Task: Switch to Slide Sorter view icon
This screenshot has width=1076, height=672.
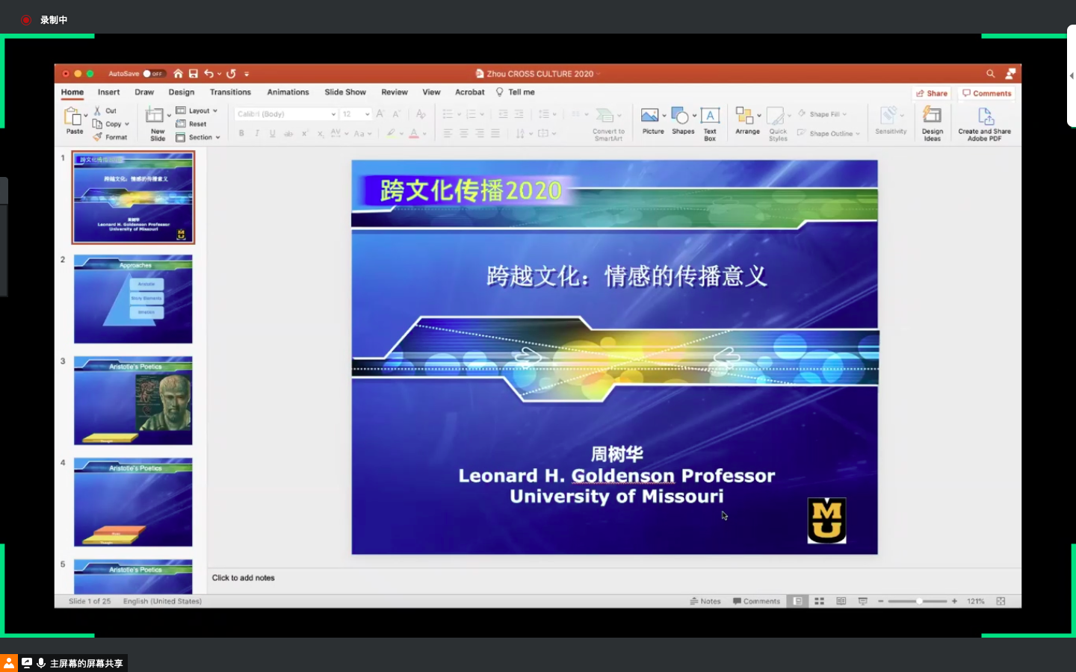Action: pyautogui.click(x=819, y=601)
